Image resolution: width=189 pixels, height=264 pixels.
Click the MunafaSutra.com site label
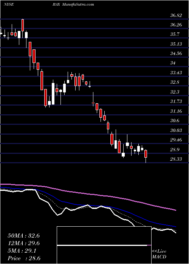78,5
